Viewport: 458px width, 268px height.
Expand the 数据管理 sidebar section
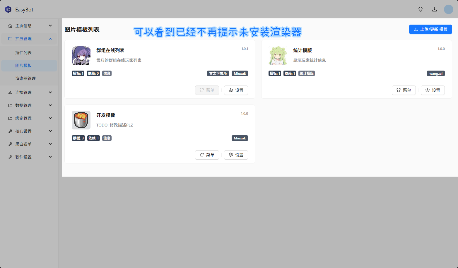coord(29,105)
